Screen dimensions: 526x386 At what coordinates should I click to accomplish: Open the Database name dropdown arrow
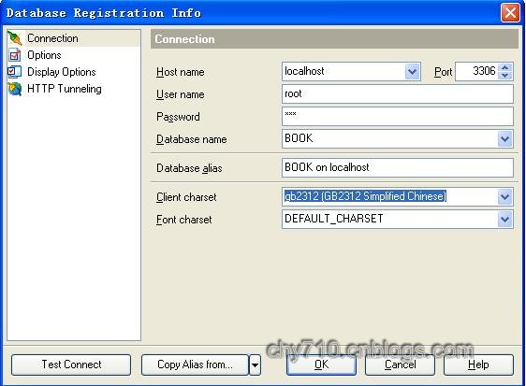coord(505,138)
